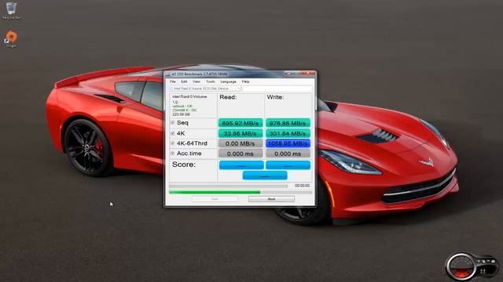Click the 223.58 GB drive capacity text
Screen dimensions: 503x282
pos(182,114)
